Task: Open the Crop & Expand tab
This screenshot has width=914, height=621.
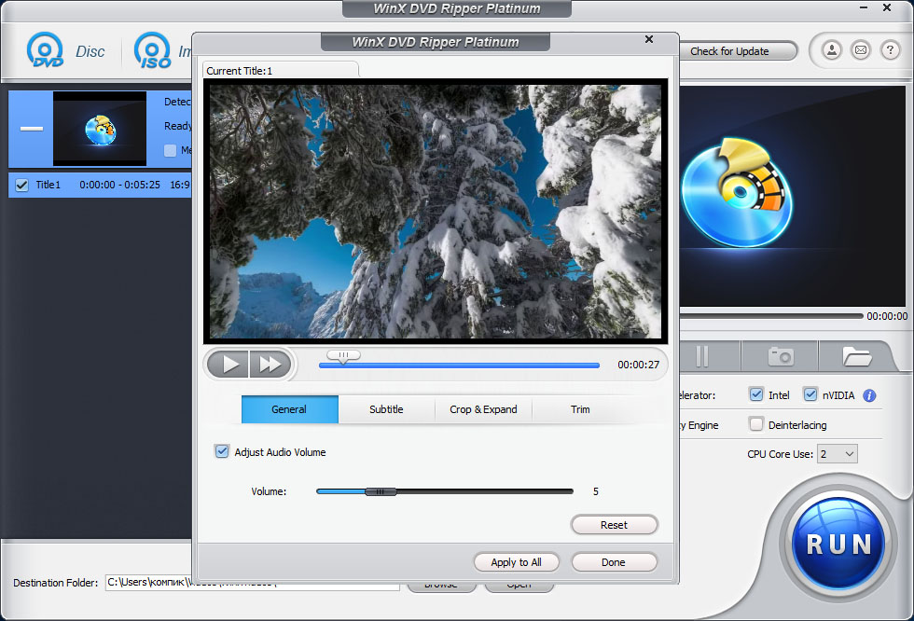Action: pyautogui.click(x=483, y=409)
